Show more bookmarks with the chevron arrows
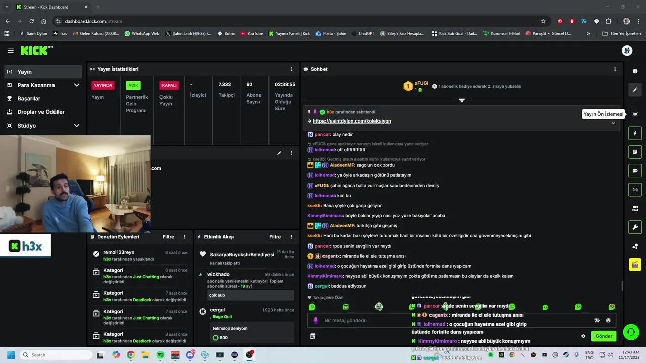Screen dimensions: 646x363 coord(588,34)
